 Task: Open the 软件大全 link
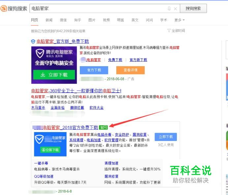pos(97,108)
